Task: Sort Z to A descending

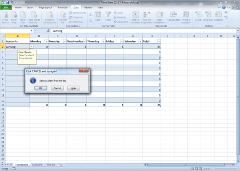Action: 91,20
